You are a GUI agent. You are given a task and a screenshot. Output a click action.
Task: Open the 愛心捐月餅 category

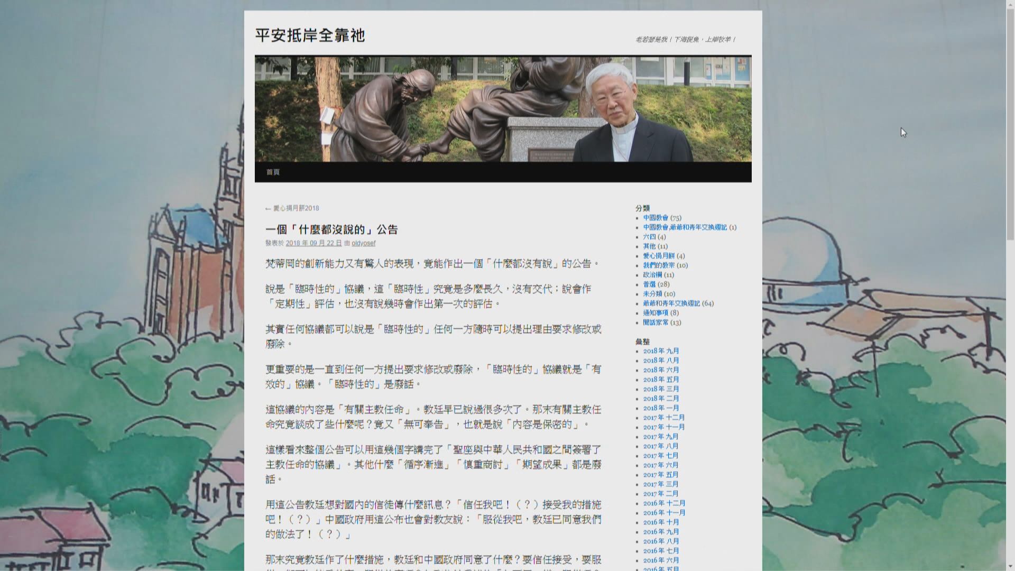pos(659,256)
